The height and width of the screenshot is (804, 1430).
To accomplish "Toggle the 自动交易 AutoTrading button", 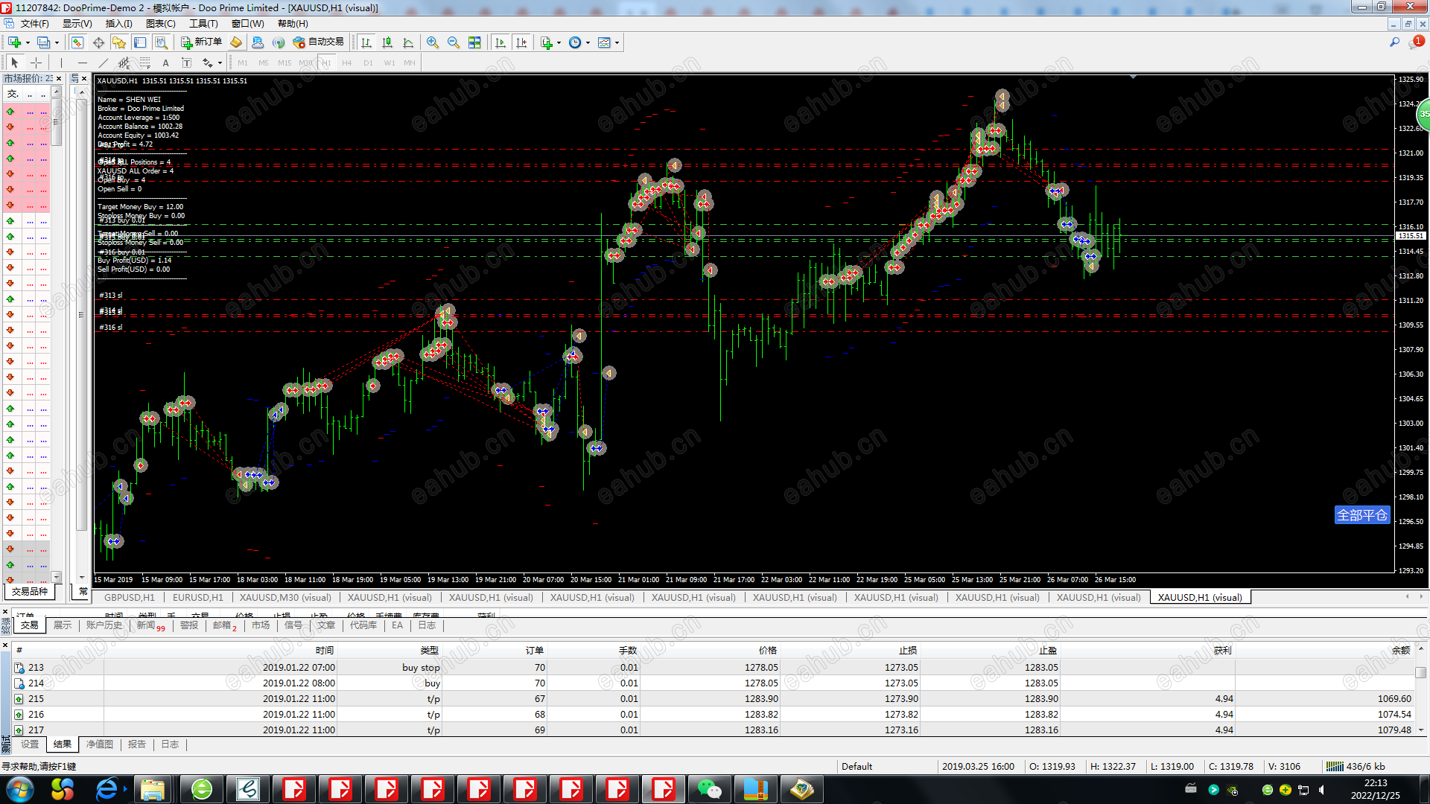I will tap(319, 42).
